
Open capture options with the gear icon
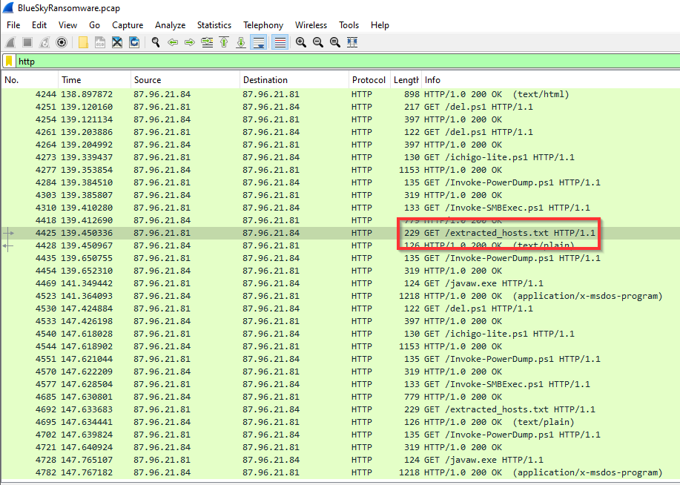[x=62, y=42]
